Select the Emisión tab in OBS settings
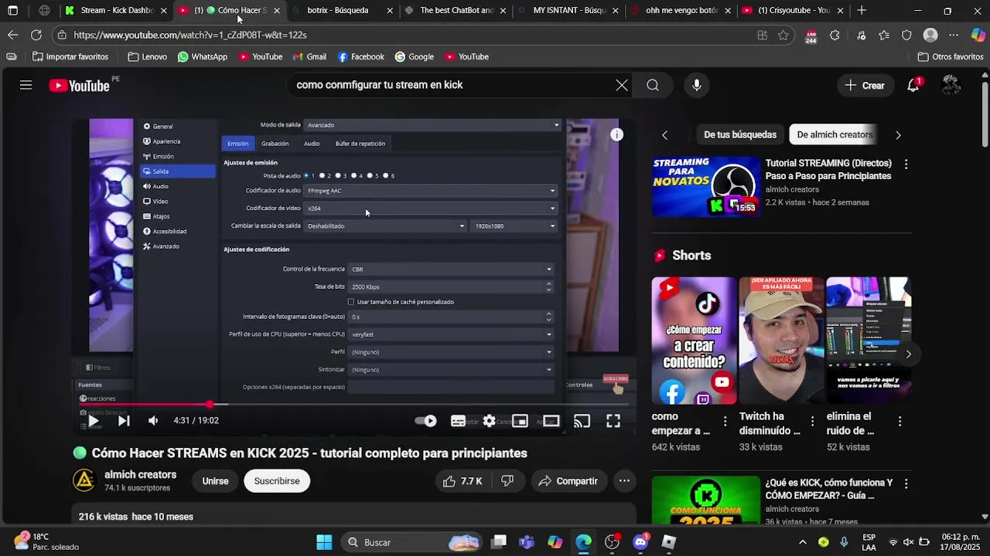Image resolution: width=990 pixels, height=556 pixels. click(237, 144)
